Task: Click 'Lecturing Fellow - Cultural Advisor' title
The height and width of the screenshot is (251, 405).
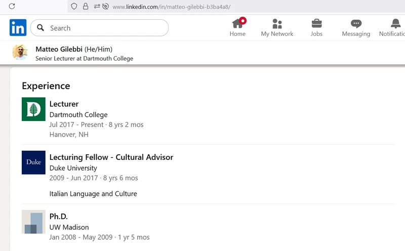Action: [111, 157]
